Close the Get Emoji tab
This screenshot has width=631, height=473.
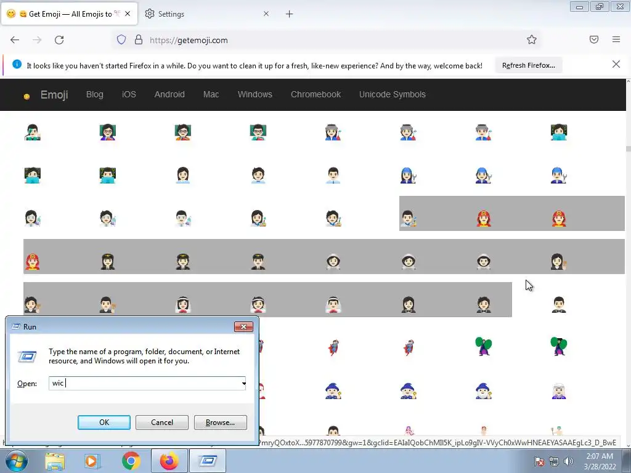tap(128, 14)
